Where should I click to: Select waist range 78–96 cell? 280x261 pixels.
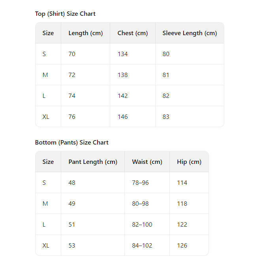(x=140, y=183)
